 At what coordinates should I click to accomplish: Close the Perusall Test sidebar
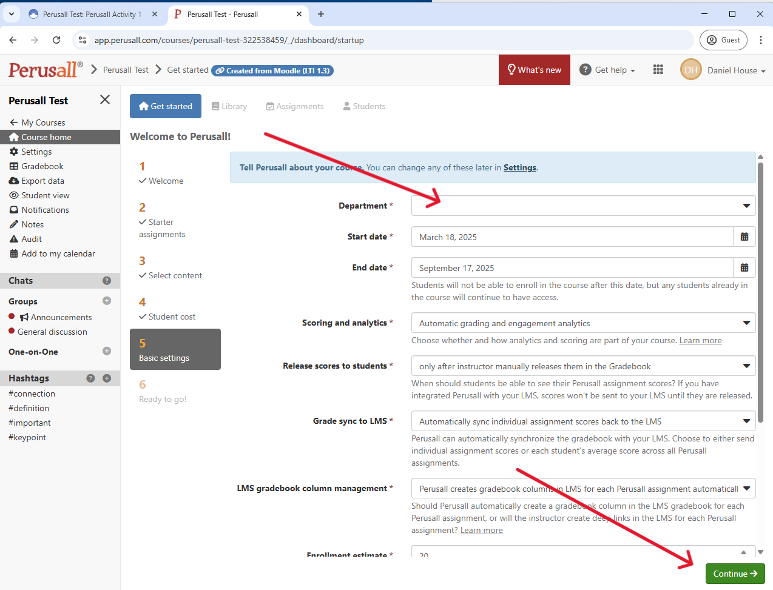coord(105,100)
